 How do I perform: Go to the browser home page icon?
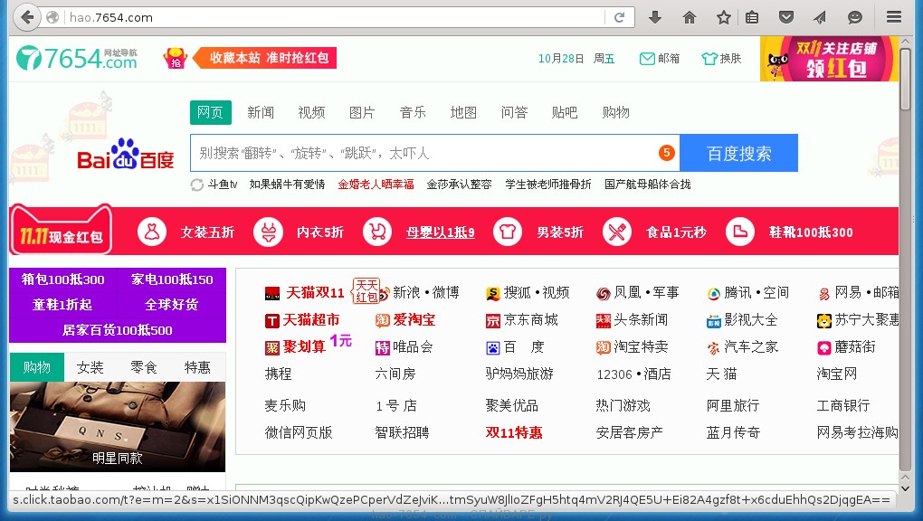[690, 17]
